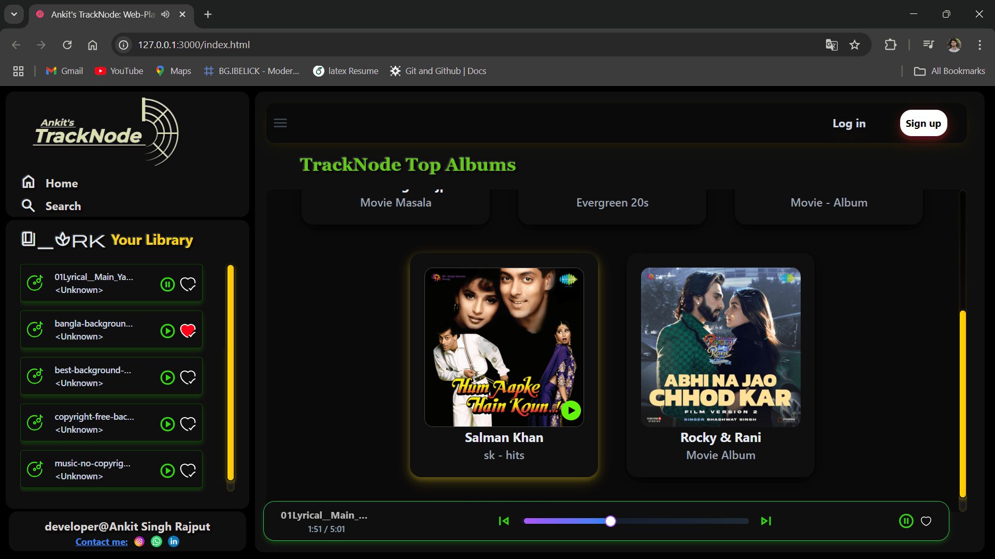Click the TrackNode logo
Image resolution: width=995 pixels, height=559 pixels.
pyautogui.click(x=106, y=132)
